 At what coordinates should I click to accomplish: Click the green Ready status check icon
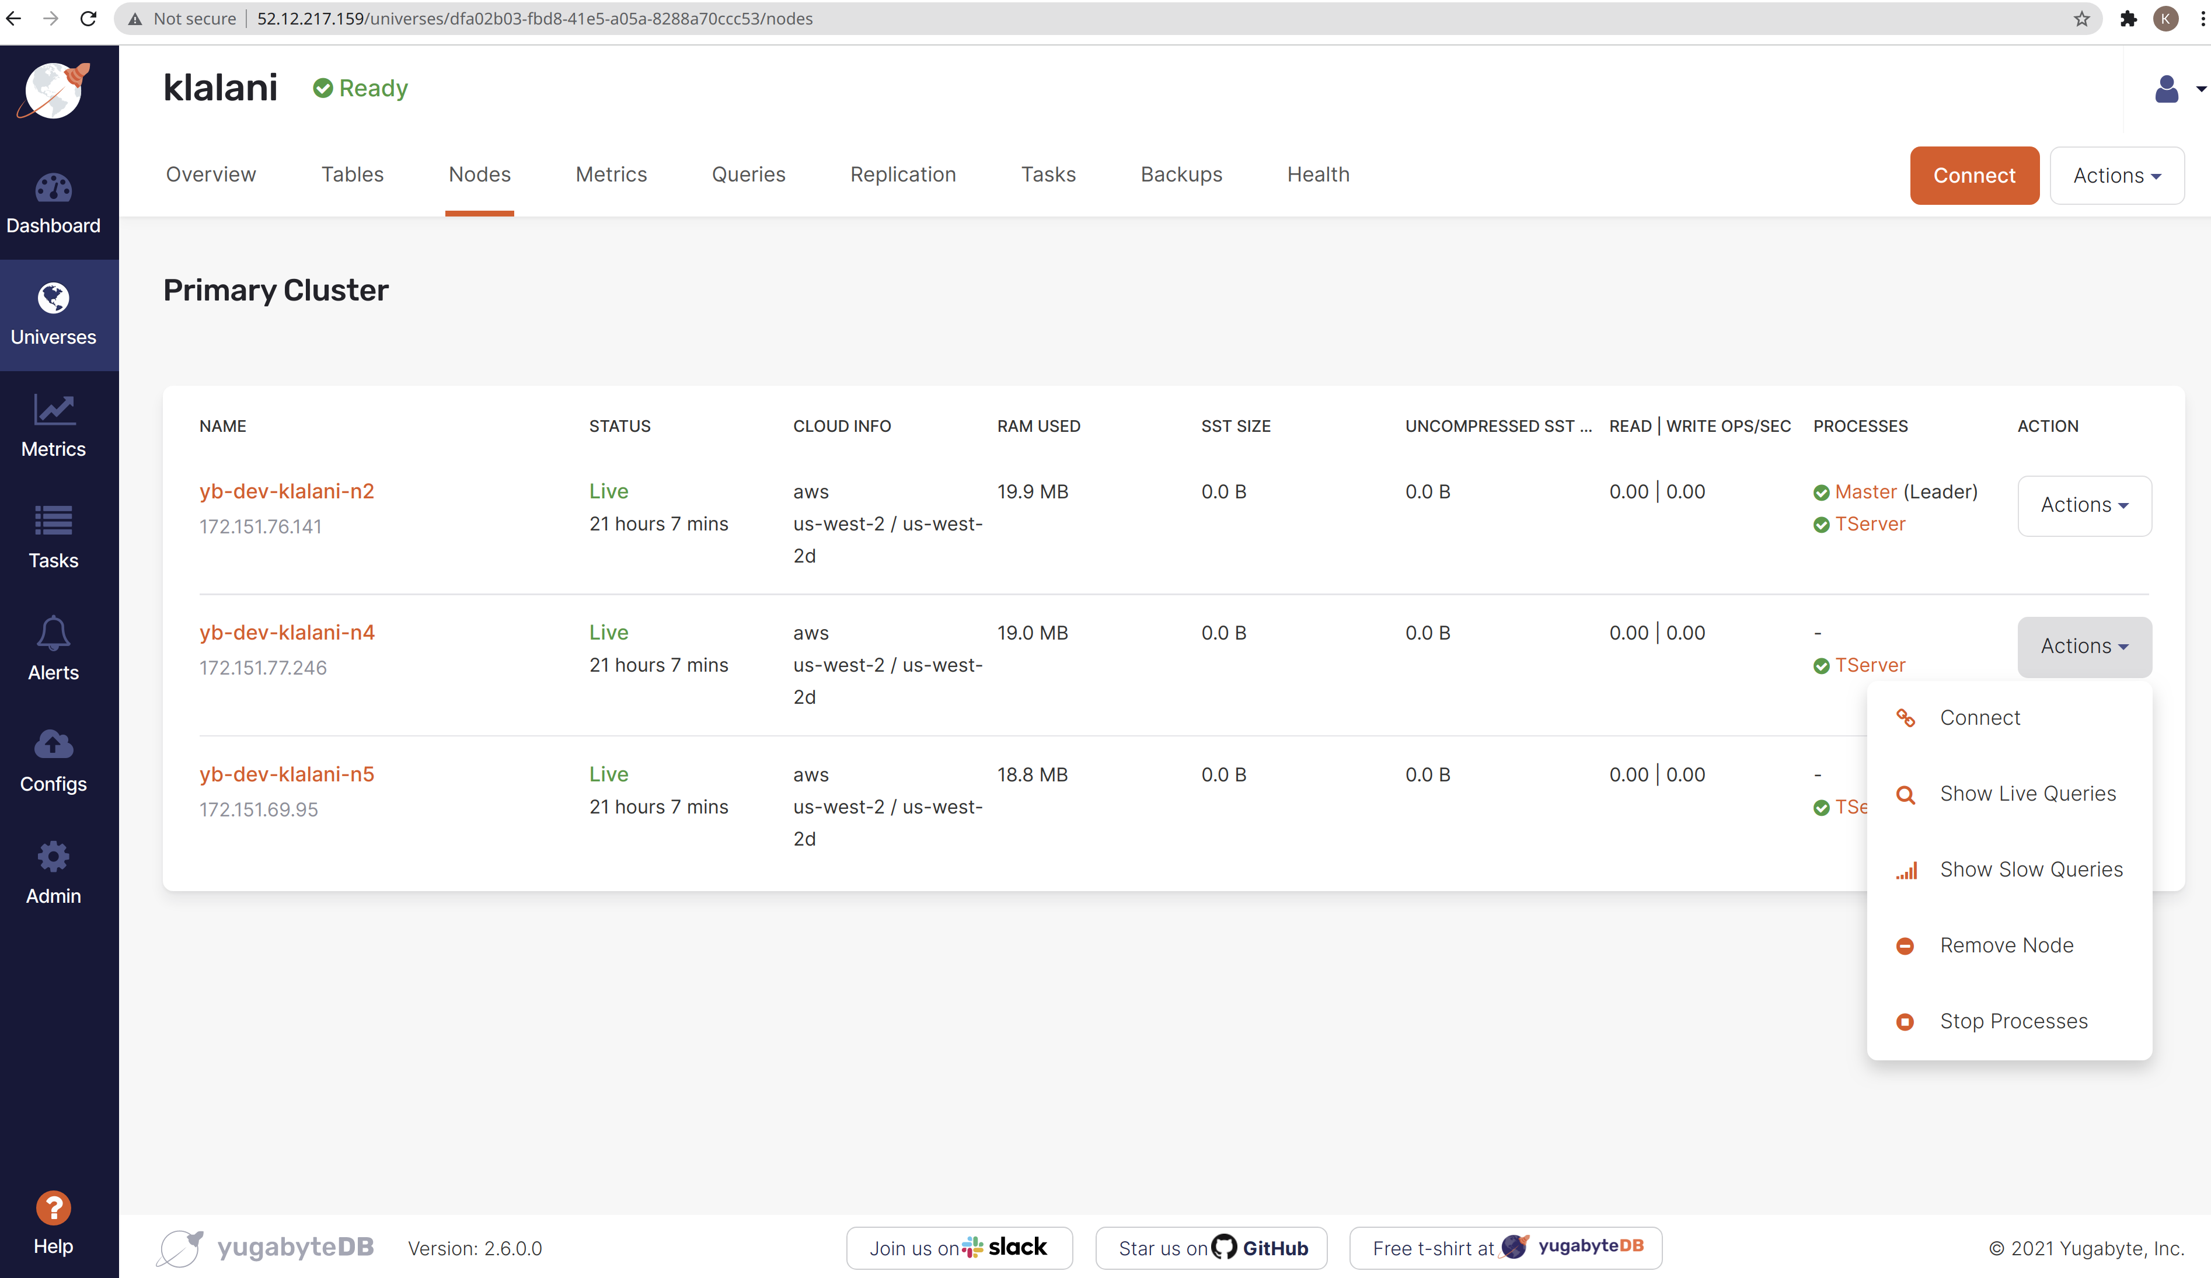pyautogui.click(x=323, y=88)
